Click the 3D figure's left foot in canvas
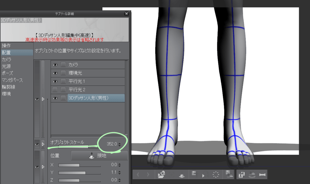The image size is (310, 184). pyautogui.click(x=239, y=146)
